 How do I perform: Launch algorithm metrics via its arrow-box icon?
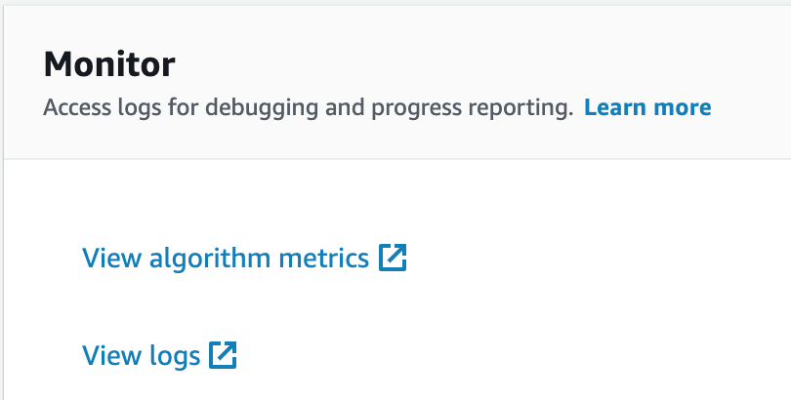[x=393, y=258]
